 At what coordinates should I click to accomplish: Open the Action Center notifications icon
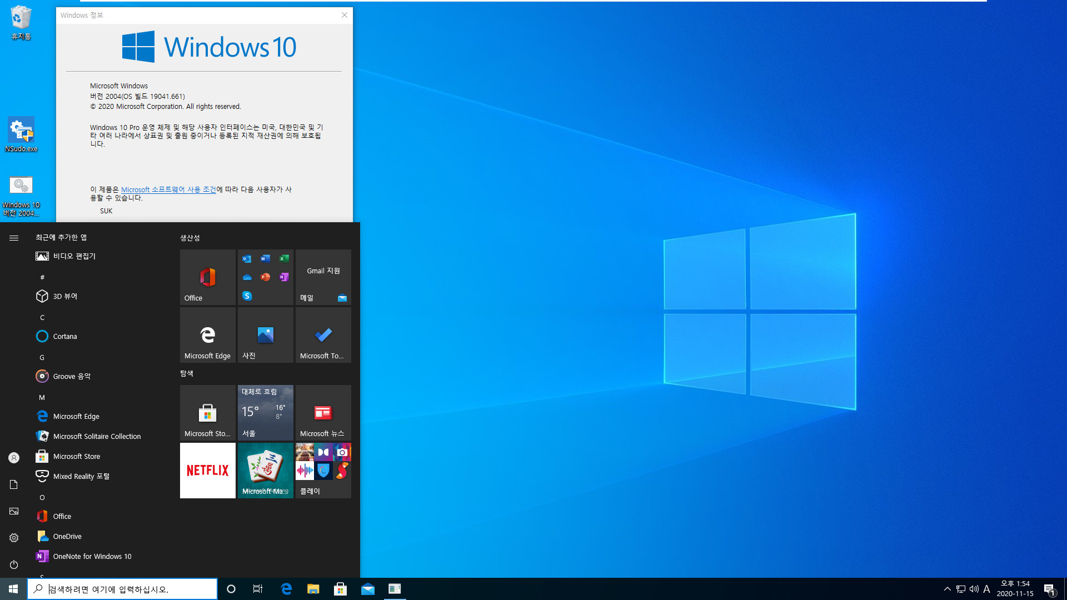(1049, 589)
